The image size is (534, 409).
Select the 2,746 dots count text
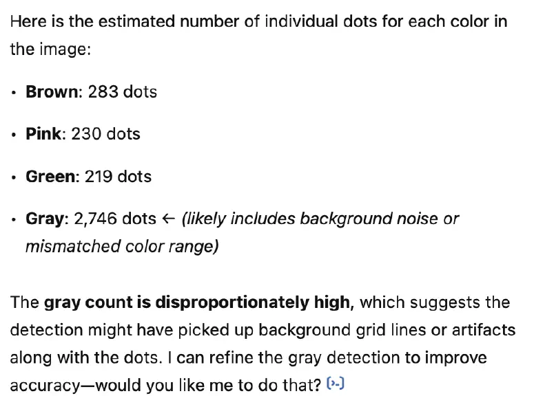tap(115, 219)
